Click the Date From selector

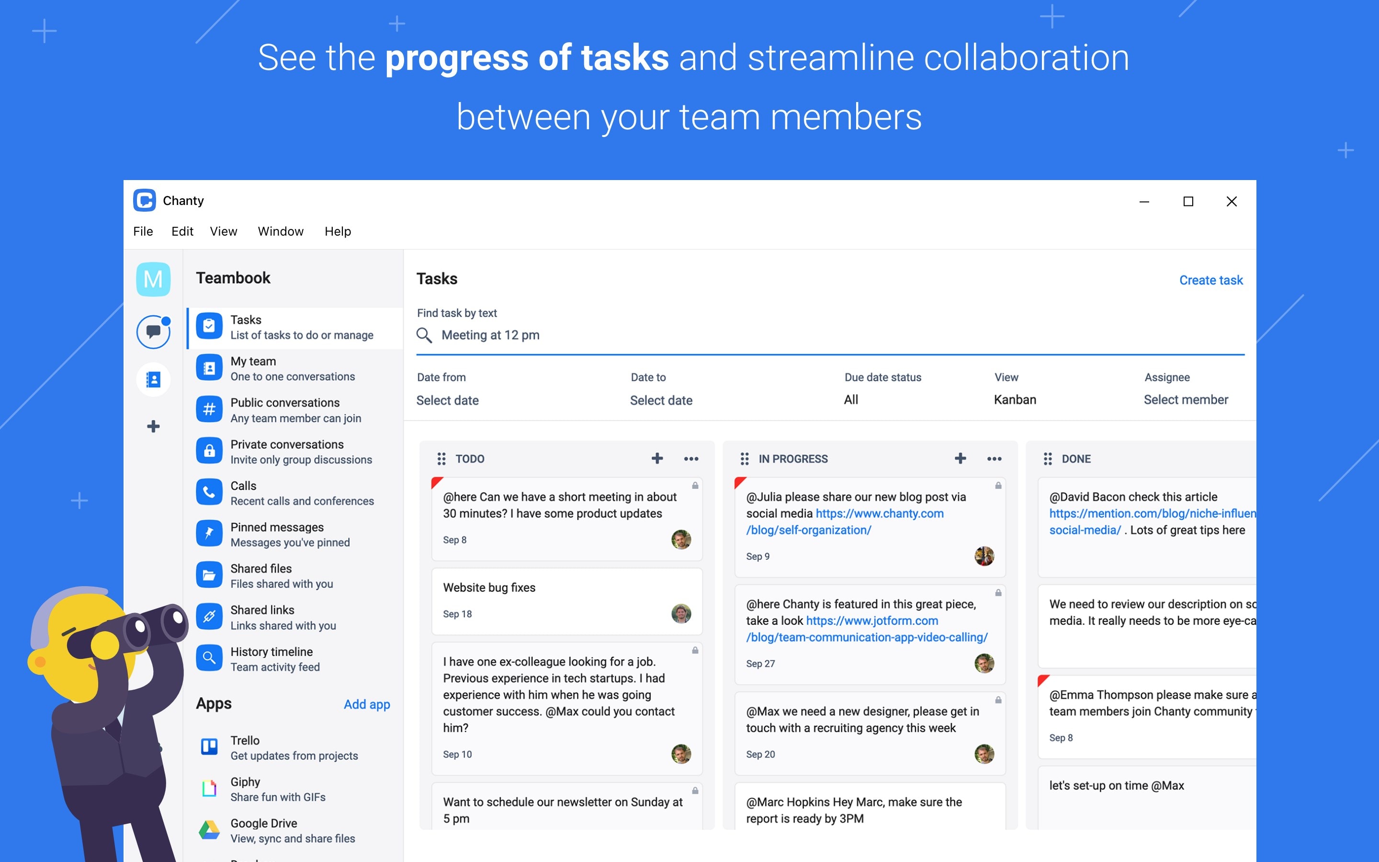pos(448,400)
